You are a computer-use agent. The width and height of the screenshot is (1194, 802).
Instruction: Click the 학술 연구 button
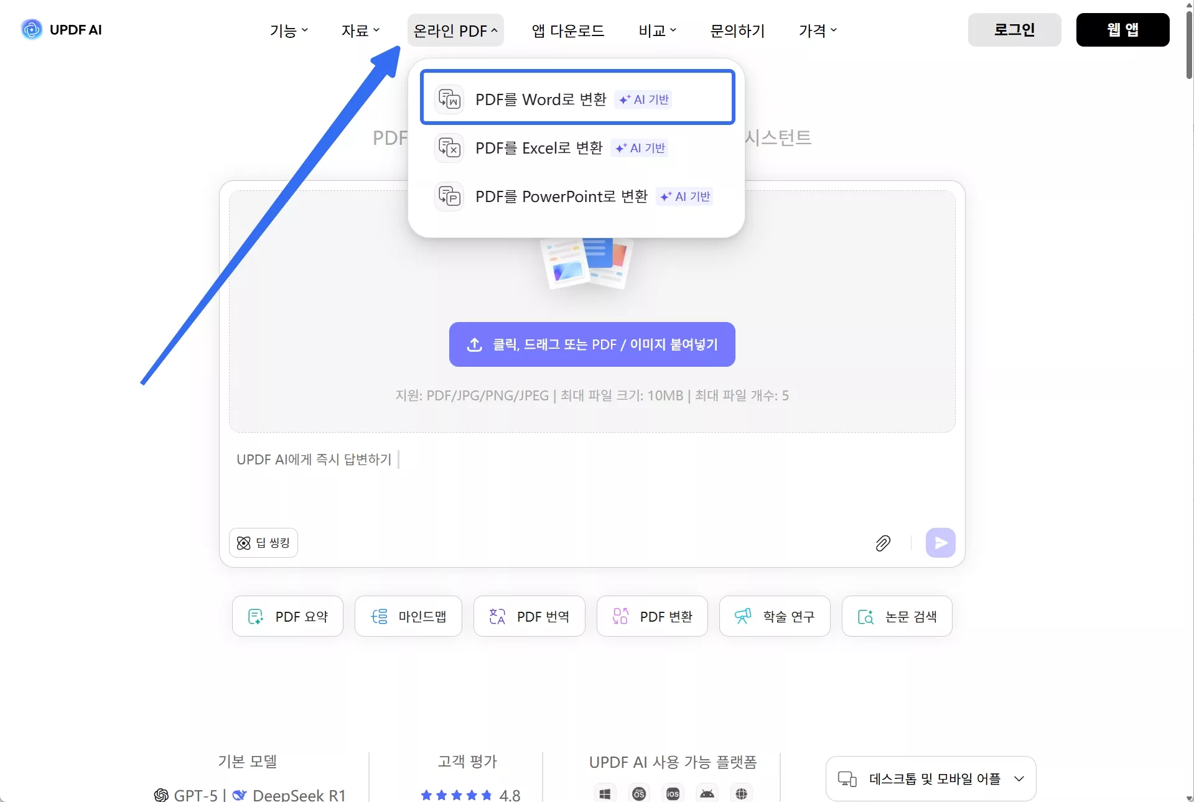pyautogui.click(x=775, y=616)
